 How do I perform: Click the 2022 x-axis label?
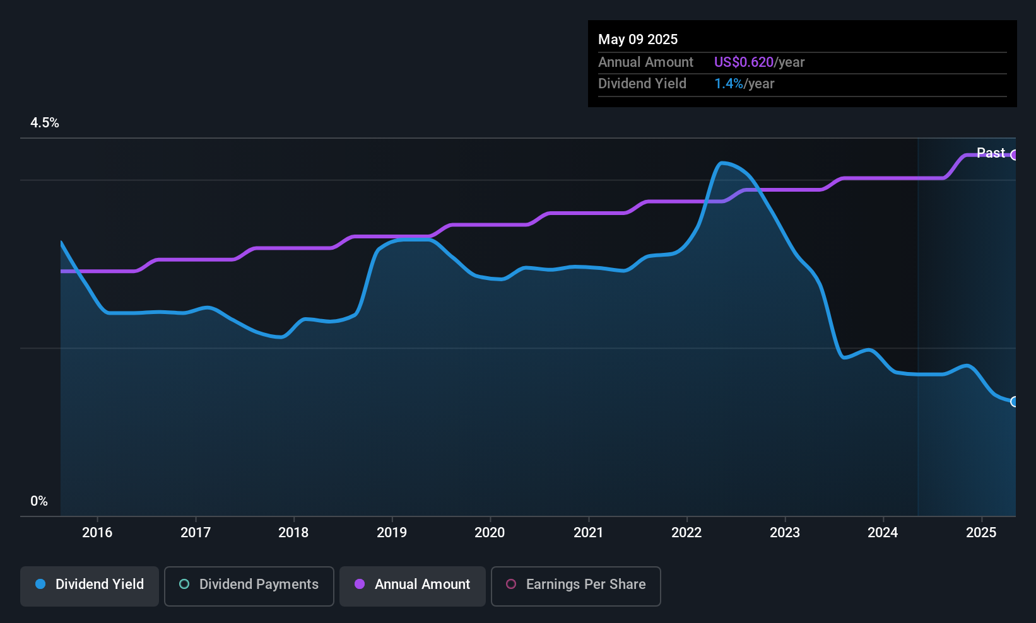686,533
